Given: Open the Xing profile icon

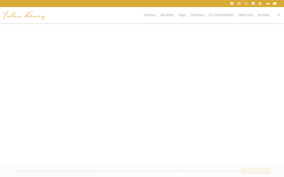Looking at the screenshot, I should pos(246,4).
